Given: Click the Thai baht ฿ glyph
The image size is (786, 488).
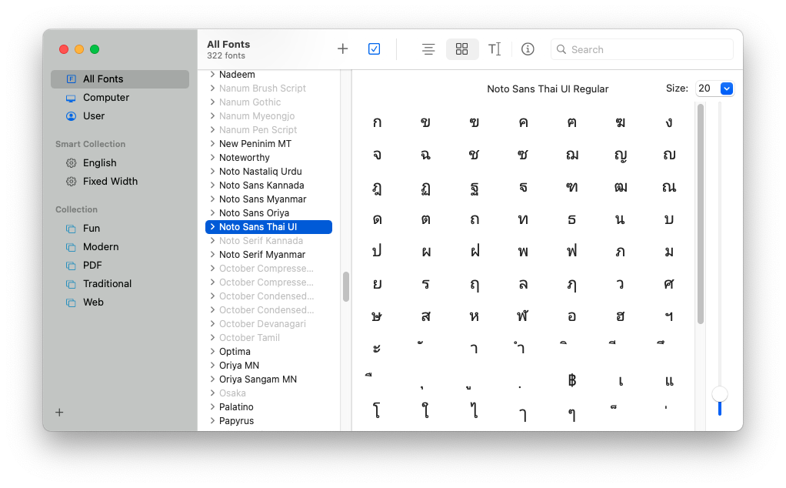Looking at the screenshot, I should pyautogui.click(x=572, y=381).
